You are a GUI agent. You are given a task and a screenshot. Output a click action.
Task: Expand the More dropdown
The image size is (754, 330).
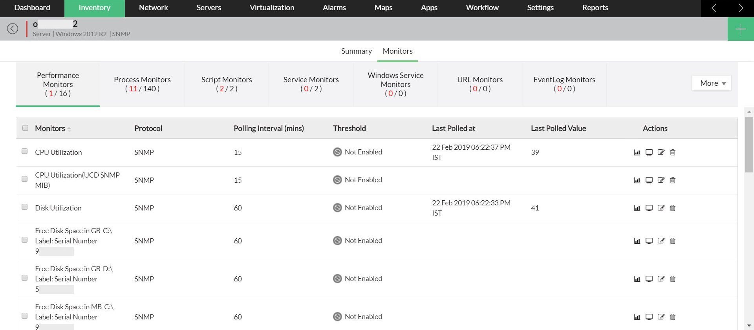click(x=712, y=83)
